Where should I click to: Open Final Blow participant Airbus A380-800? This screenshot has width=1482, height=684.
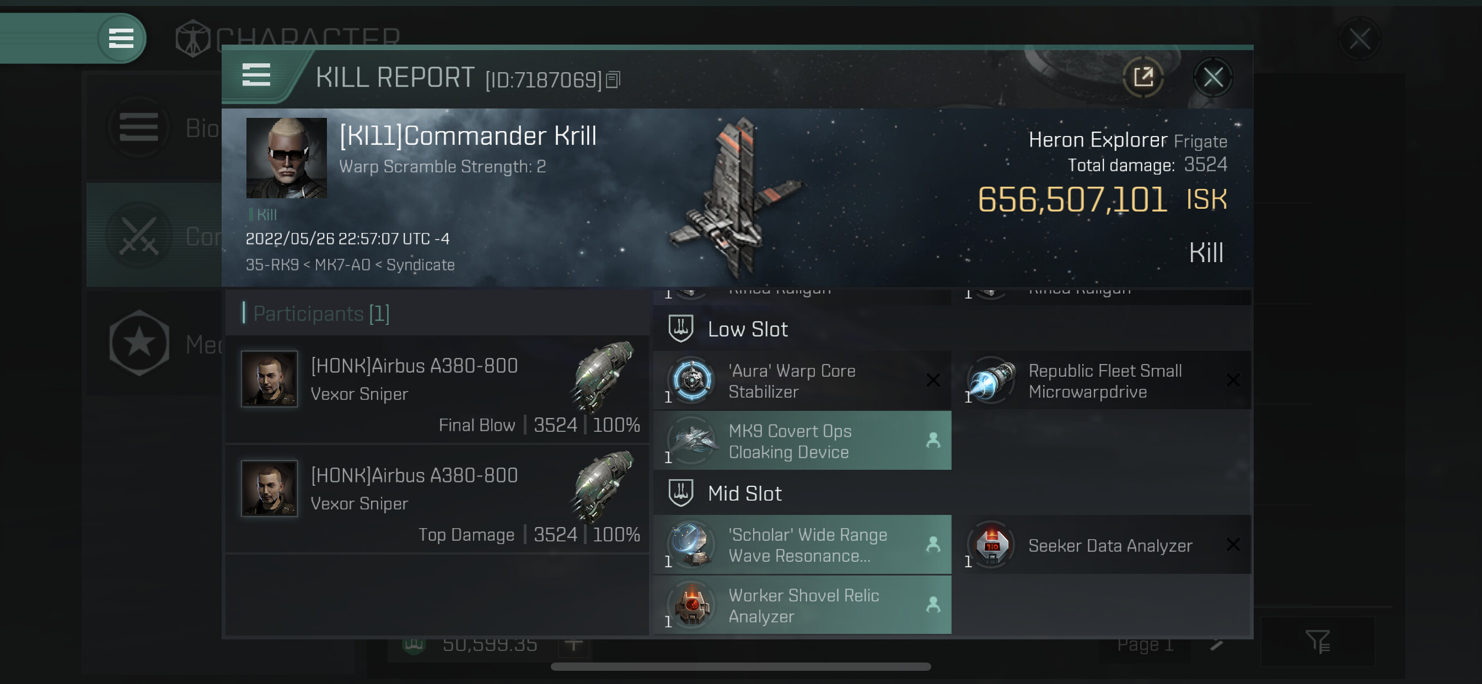(437, 389)
